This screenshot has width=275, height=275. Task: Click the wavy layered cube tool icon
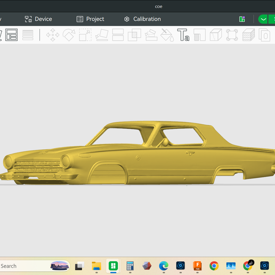point(248,35)
